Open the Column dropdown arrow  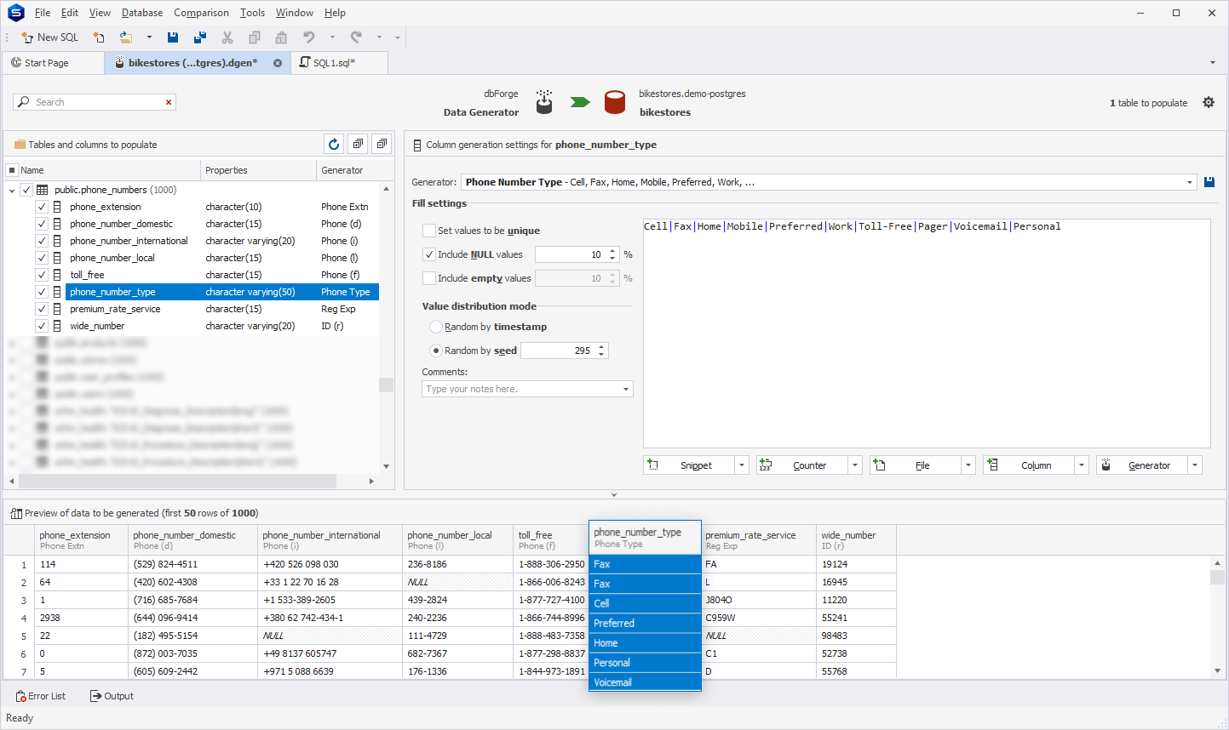(1082, 465)
